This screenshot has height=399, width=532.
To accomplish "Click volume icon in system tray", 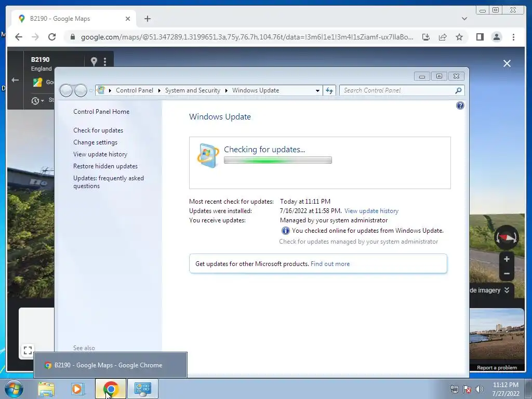I will click(480, 389).
